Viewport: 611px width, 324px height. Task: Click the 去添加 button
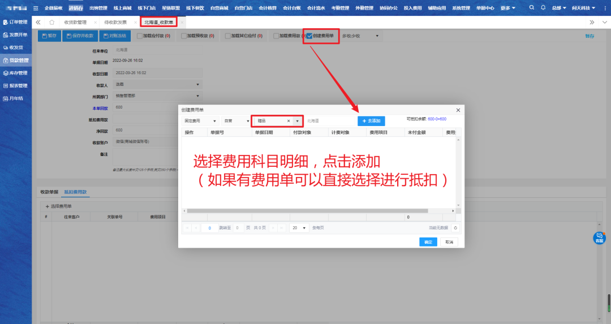click(371, 121)
